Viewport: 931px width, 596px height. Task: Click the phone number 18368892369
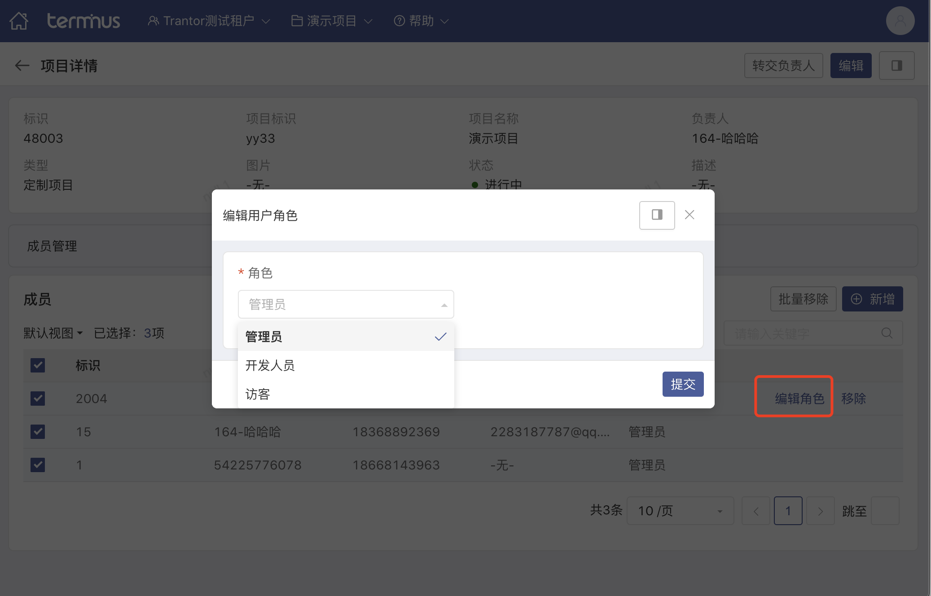coord(396,432)
